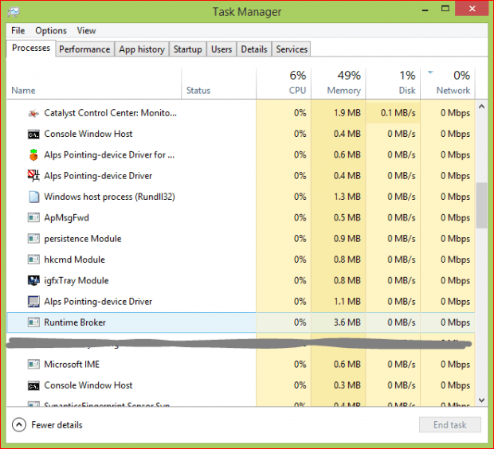Click the Windows host process Rundll32 icon
The image size is (494, 449).
point(34,197)
